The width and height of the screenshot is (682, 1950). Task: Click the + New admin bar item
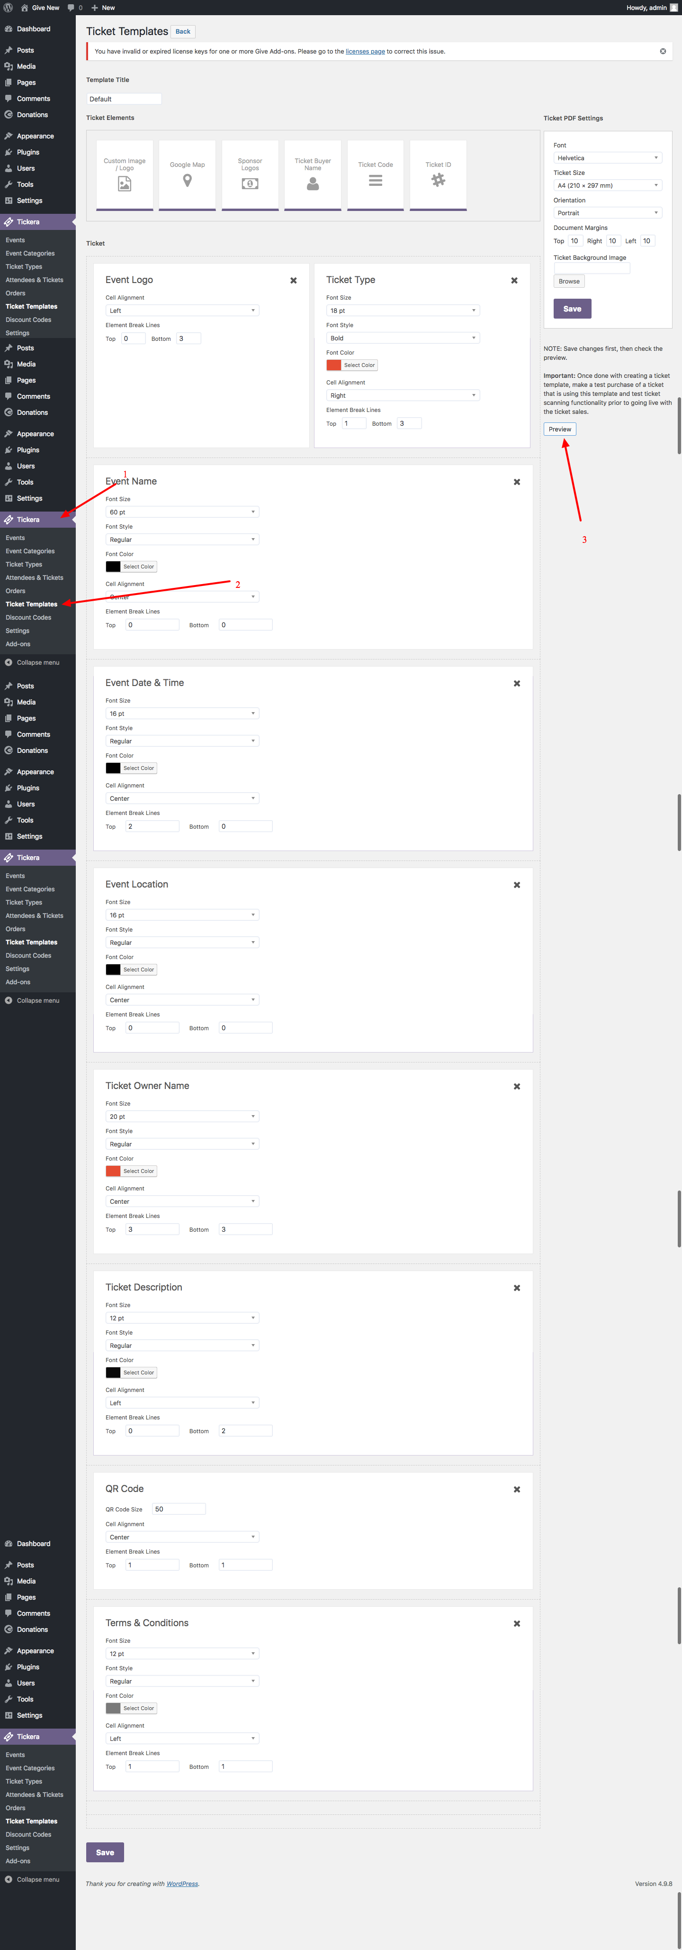pos(103,8)
